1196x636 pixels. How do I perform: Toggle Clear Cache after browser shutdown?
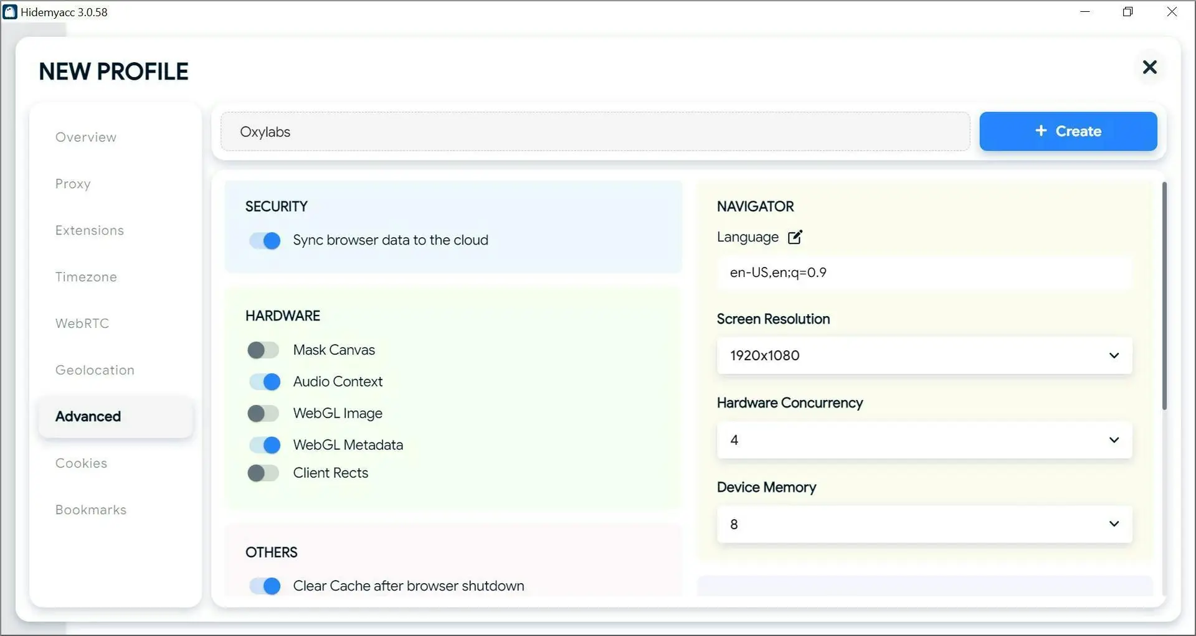(265, 586)
